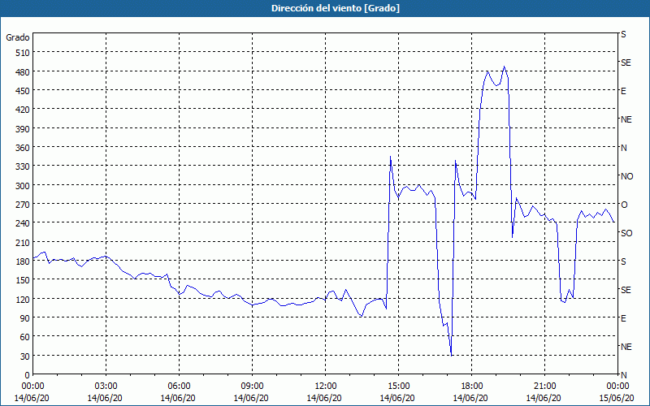Select the 14/06/20 date under 15:00
Screen dimensions: 650x406
[x=397, y=398]
